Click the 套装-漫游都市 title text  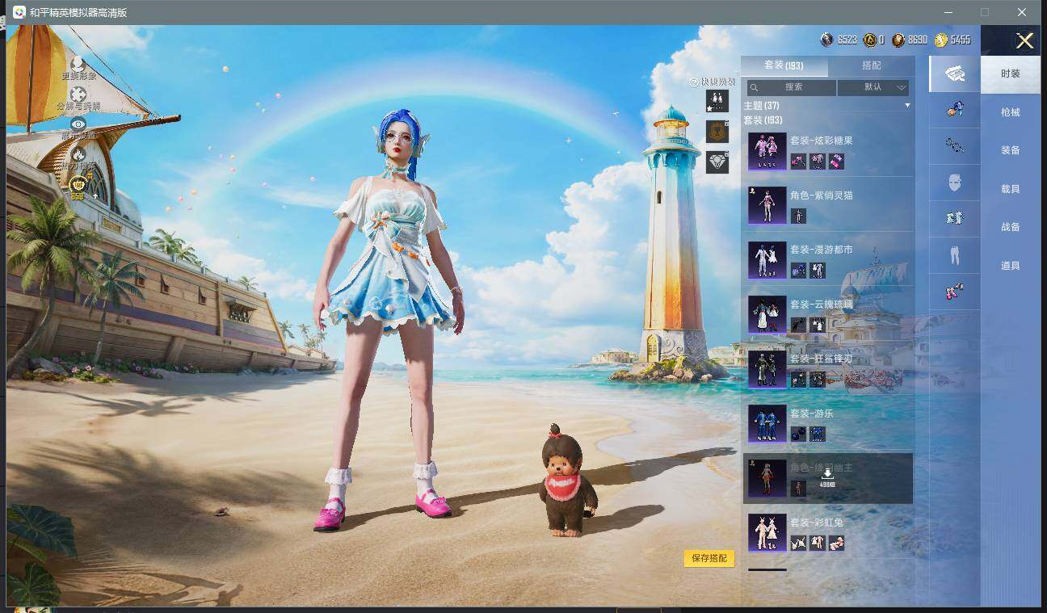coord(822,250)
